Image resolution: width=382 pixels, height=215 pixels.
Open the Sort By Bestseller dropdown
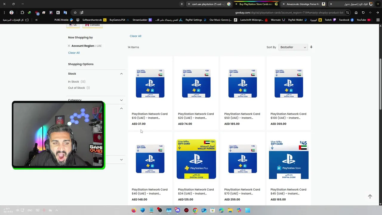pos(292,47)
